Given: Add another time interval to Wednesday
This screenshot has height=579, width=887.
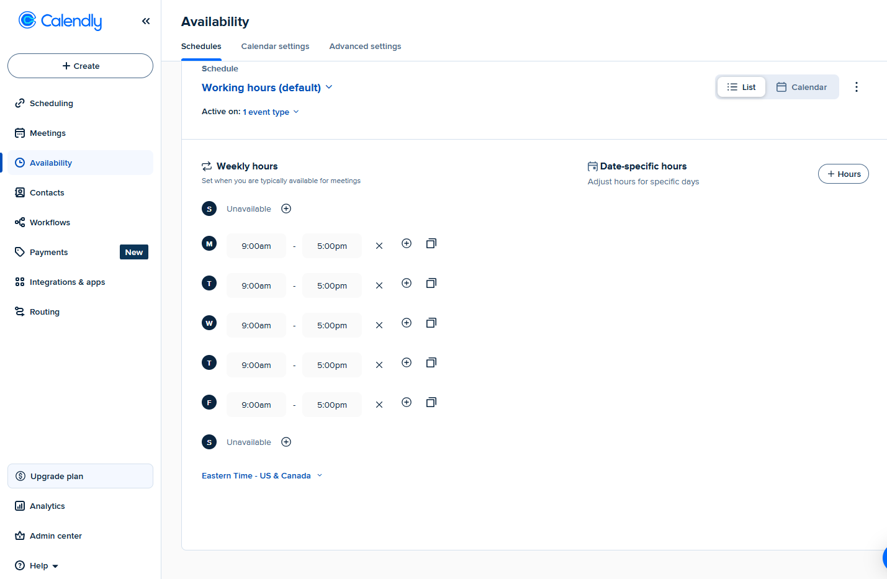Looking at the screenshot, I should click(407, 323).
